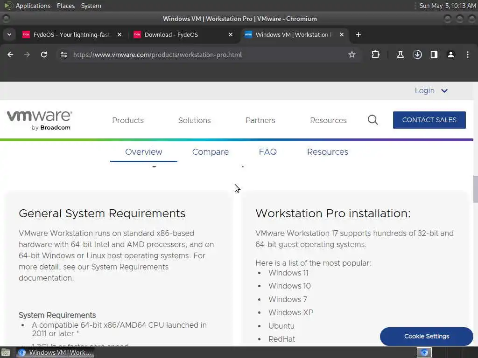Click the 'Windows 7' list item
478x358 pixels.
click(x=288, y=299)
